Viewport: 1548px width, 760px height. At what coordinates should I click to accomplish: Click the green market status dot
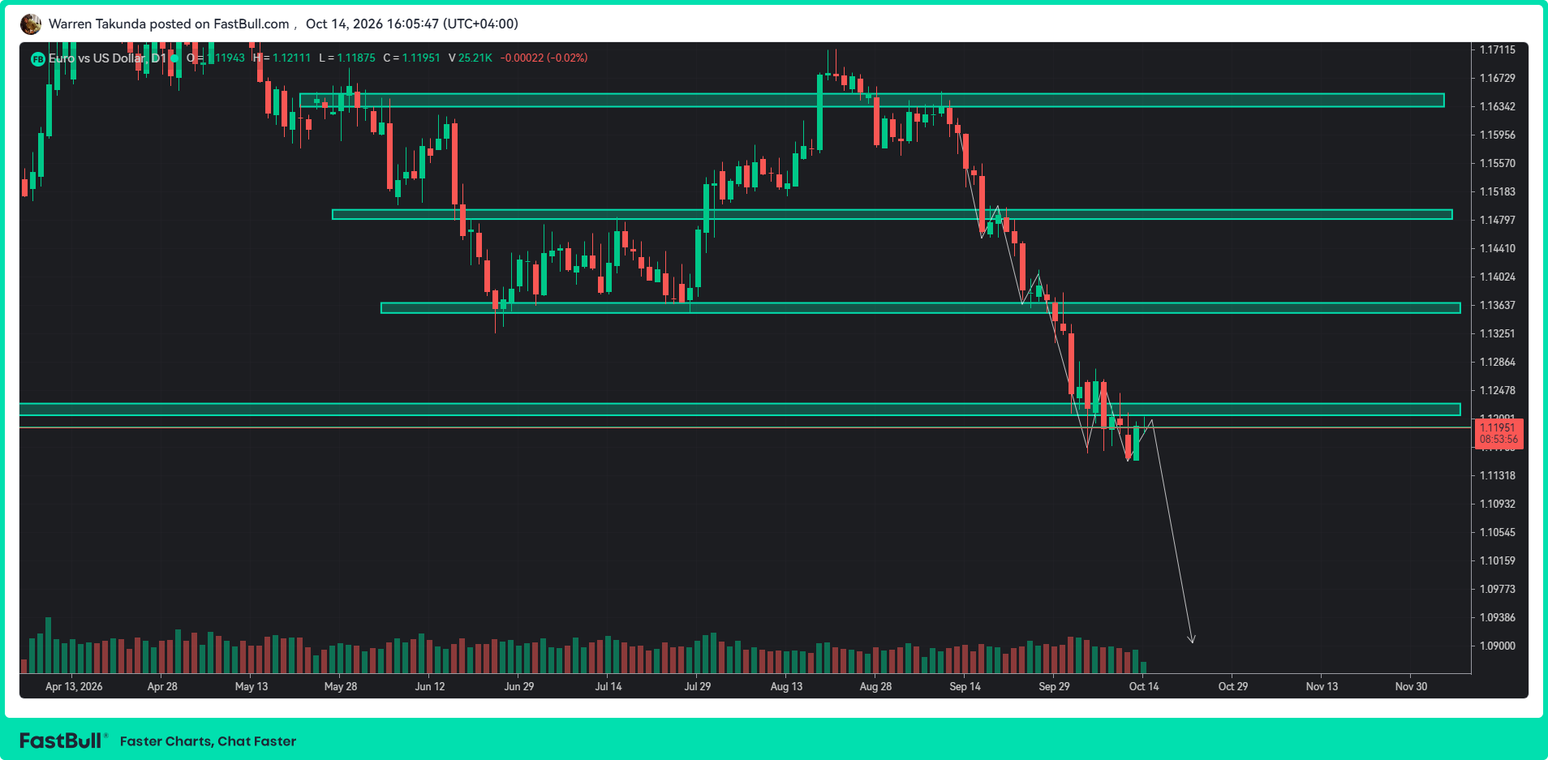click(x=174, y=58)
